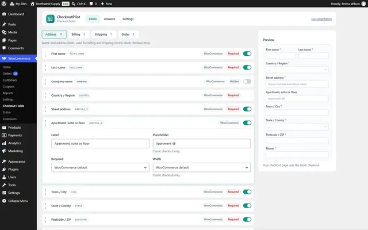Click the Collapse Menu arrow icon
368x230 pixels.
point(4,201)
